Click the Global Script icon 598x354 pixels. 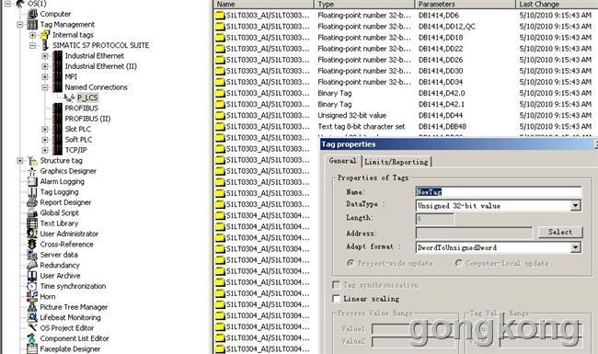tap(32, 213)
